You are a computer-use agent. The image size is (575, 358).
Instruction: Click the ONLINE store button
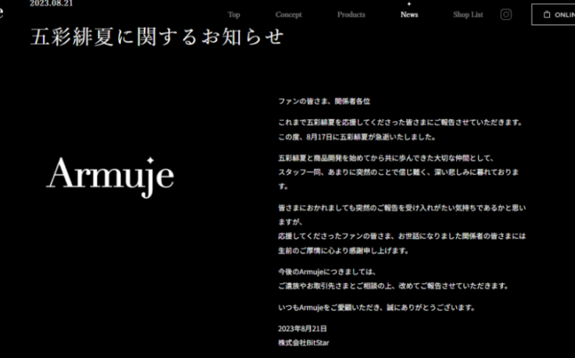pyautogui.click(x=554, y=14)
